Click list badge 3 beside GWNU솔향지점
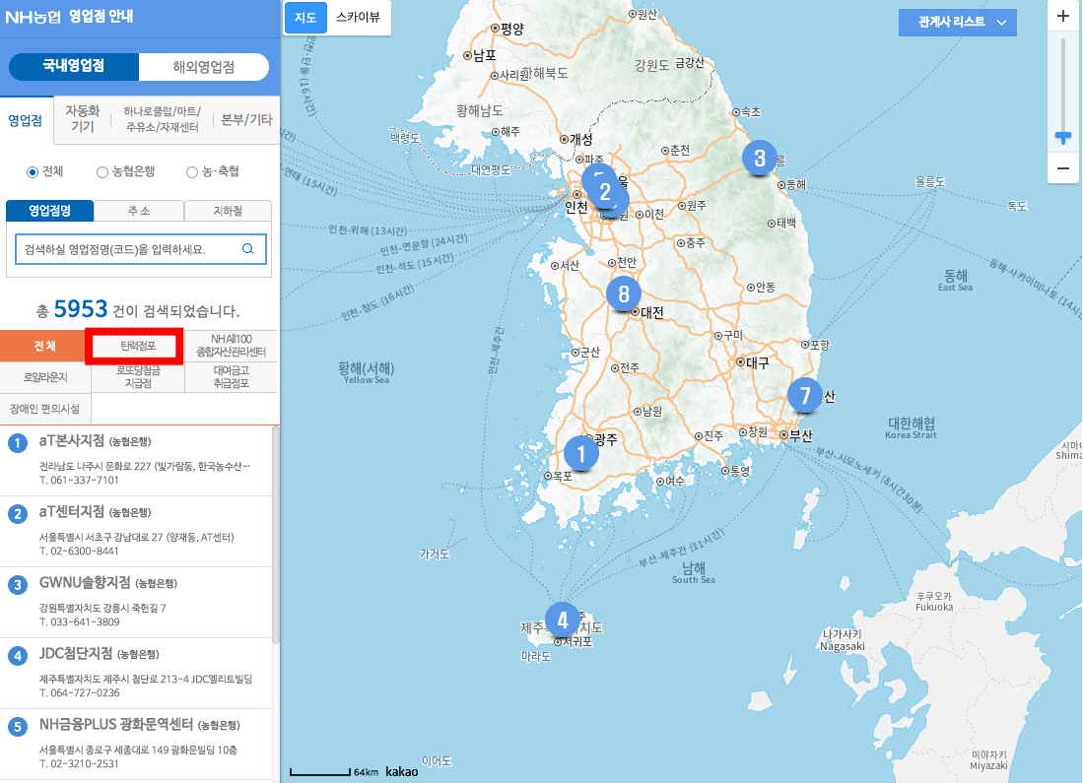Image resolution: width=1083 pixels, height=783 pixels. point(18,585)
